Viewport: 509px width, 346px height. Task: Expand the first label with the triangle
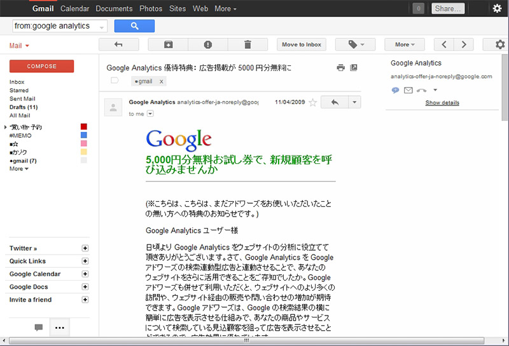click(x=6, y=127)
